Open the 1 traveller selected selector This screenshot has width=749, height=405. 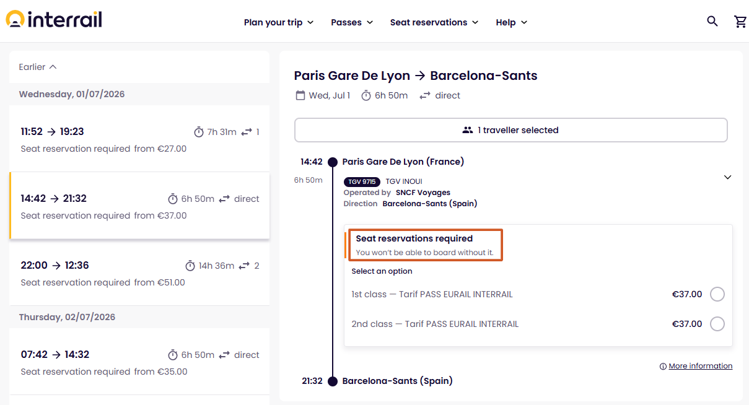tap(510, 130)
